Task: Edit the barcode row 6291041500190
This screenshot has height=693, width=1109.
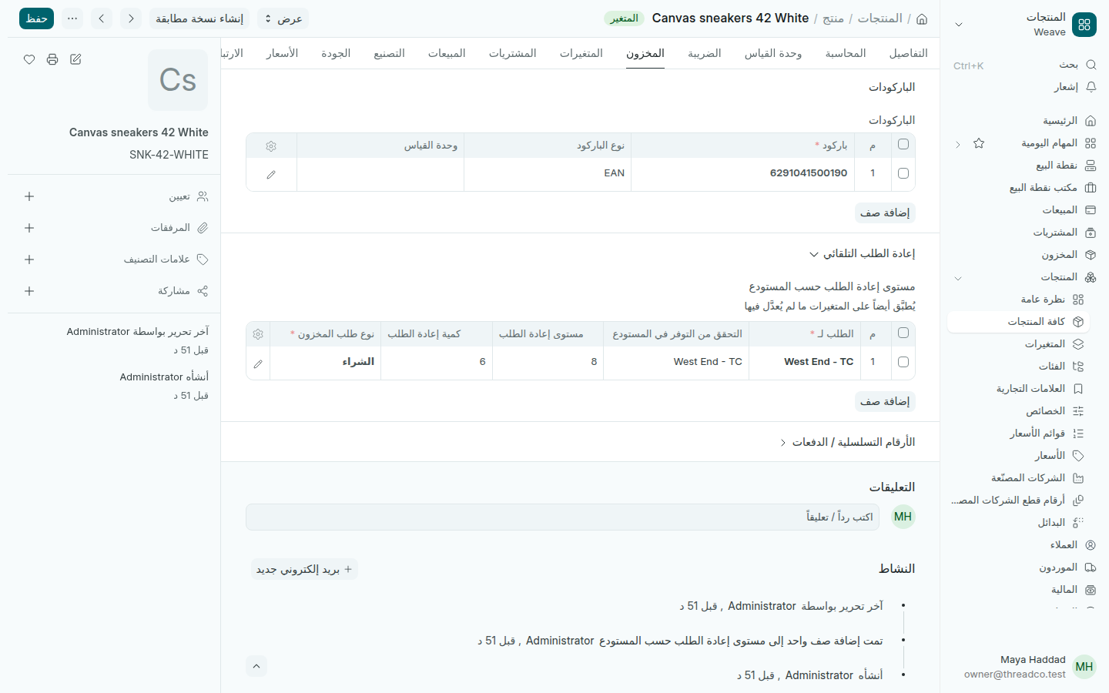Action: pyautogui.click(x=271, y=175)
